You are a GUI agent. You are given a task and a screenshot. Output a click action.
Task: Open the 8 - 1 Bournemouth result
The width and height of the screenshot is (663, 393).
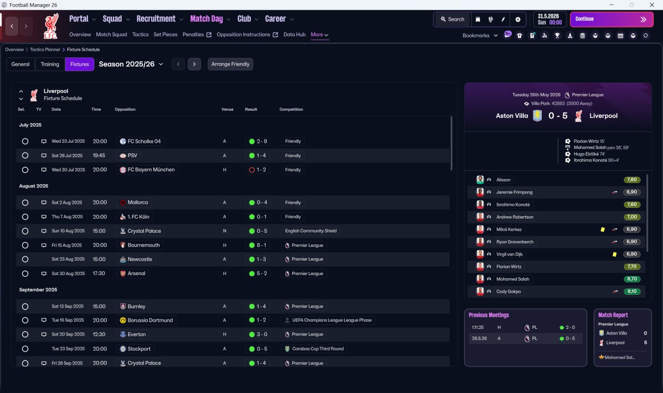pos(257,245)
